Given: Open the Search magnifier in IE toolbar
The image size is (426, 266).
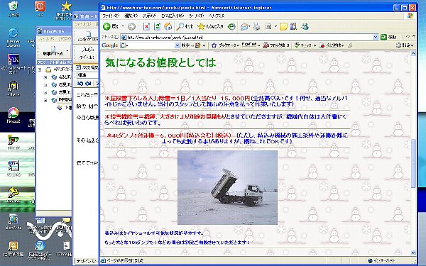Looking at the screenshot, I should point(185,26).
